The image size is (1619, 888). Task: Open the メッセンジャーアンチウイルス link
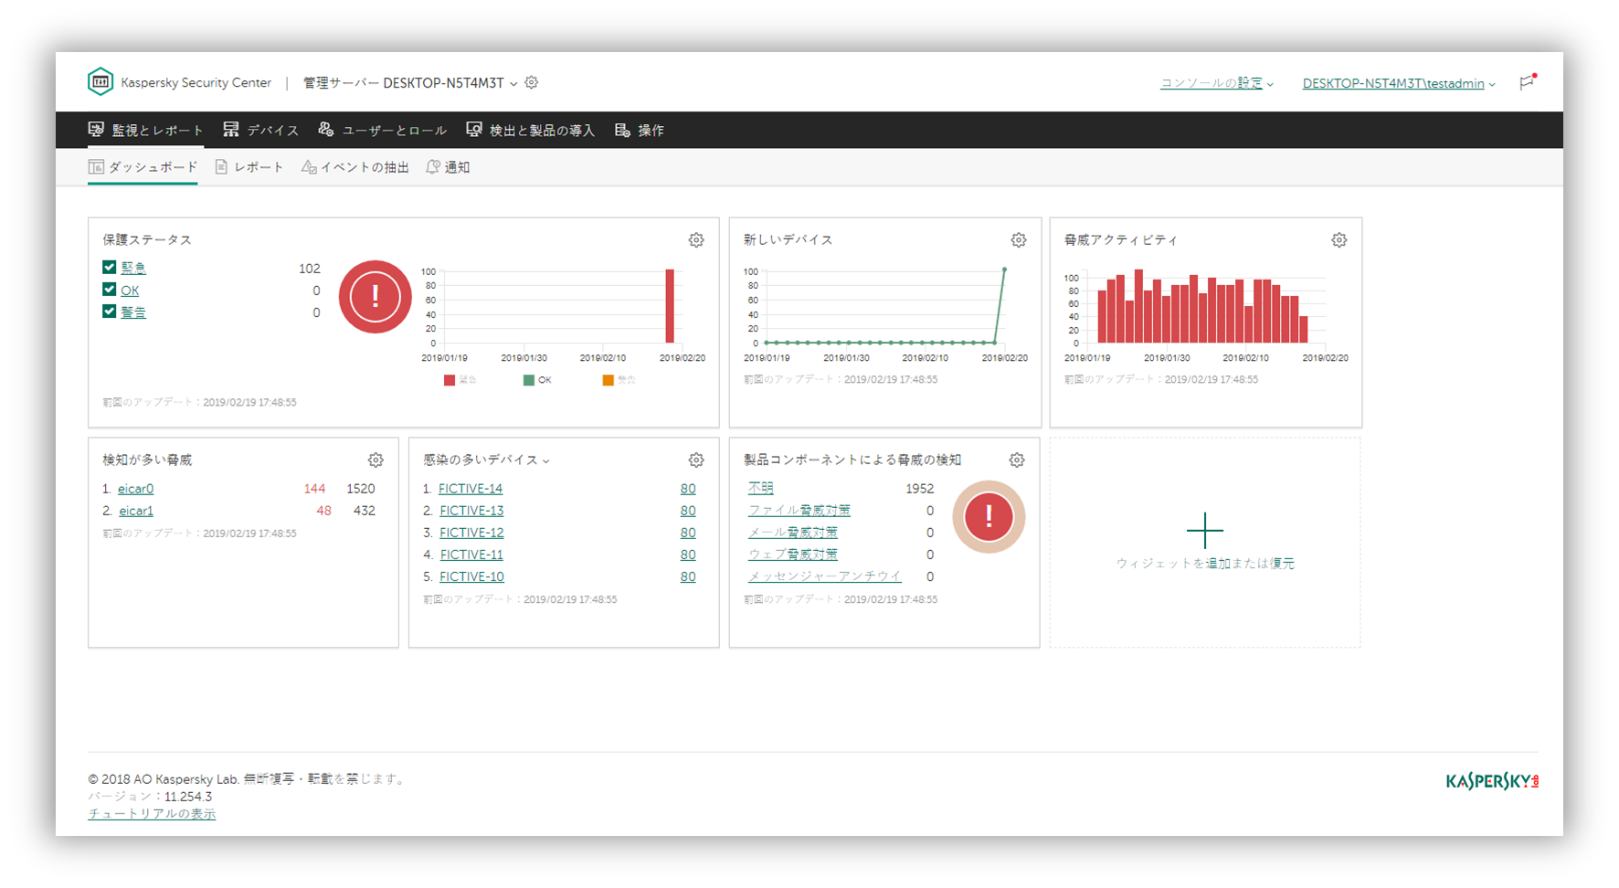825,576
